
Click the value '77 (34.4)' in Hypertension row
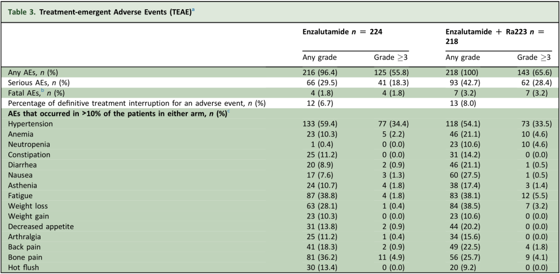point(394,124)
